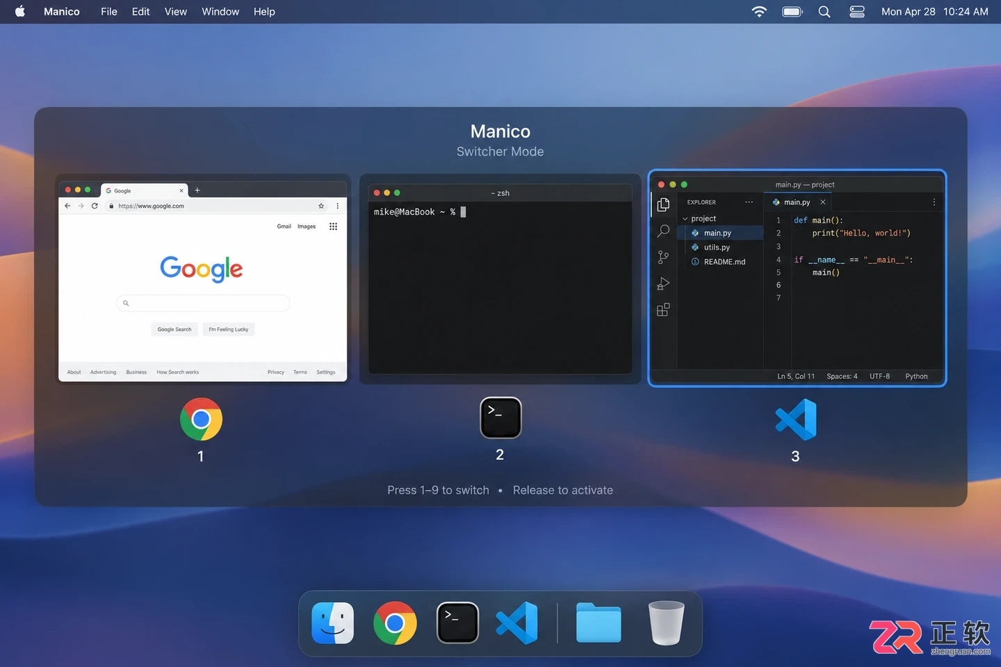Open Chrome's three-dot menu
1001x667 pixels.
tap(338, 206)
